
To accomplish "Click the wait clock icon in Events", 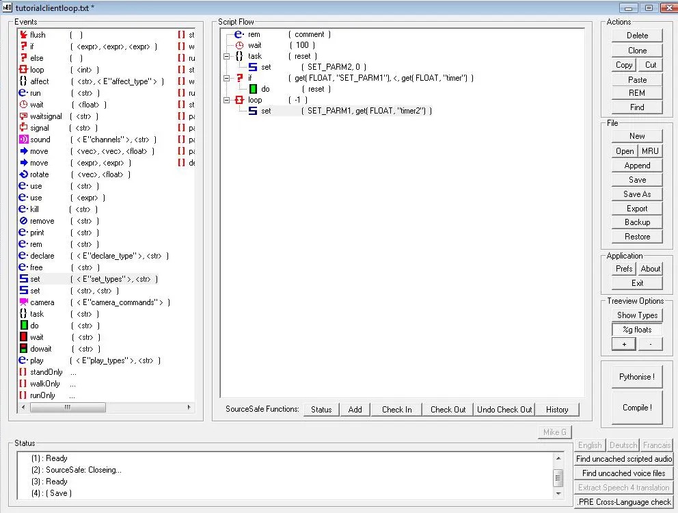I will (x=24, y=105).
